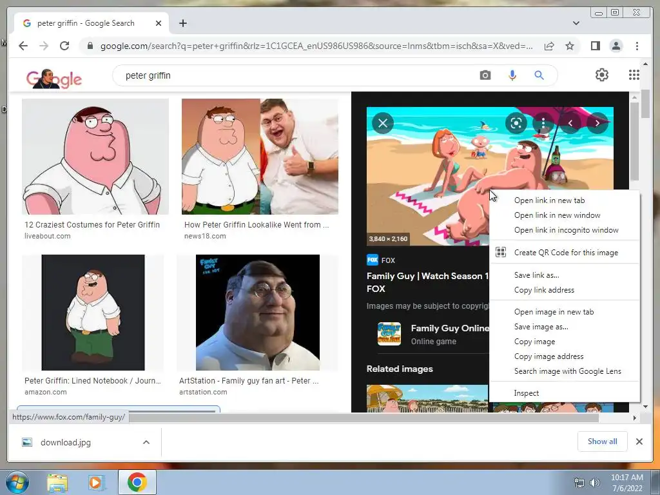Click the horizontal scrollbar right arrow
The width and height of the screenshot is (660, 495).
pyautogui.click(x=635, y=418)
